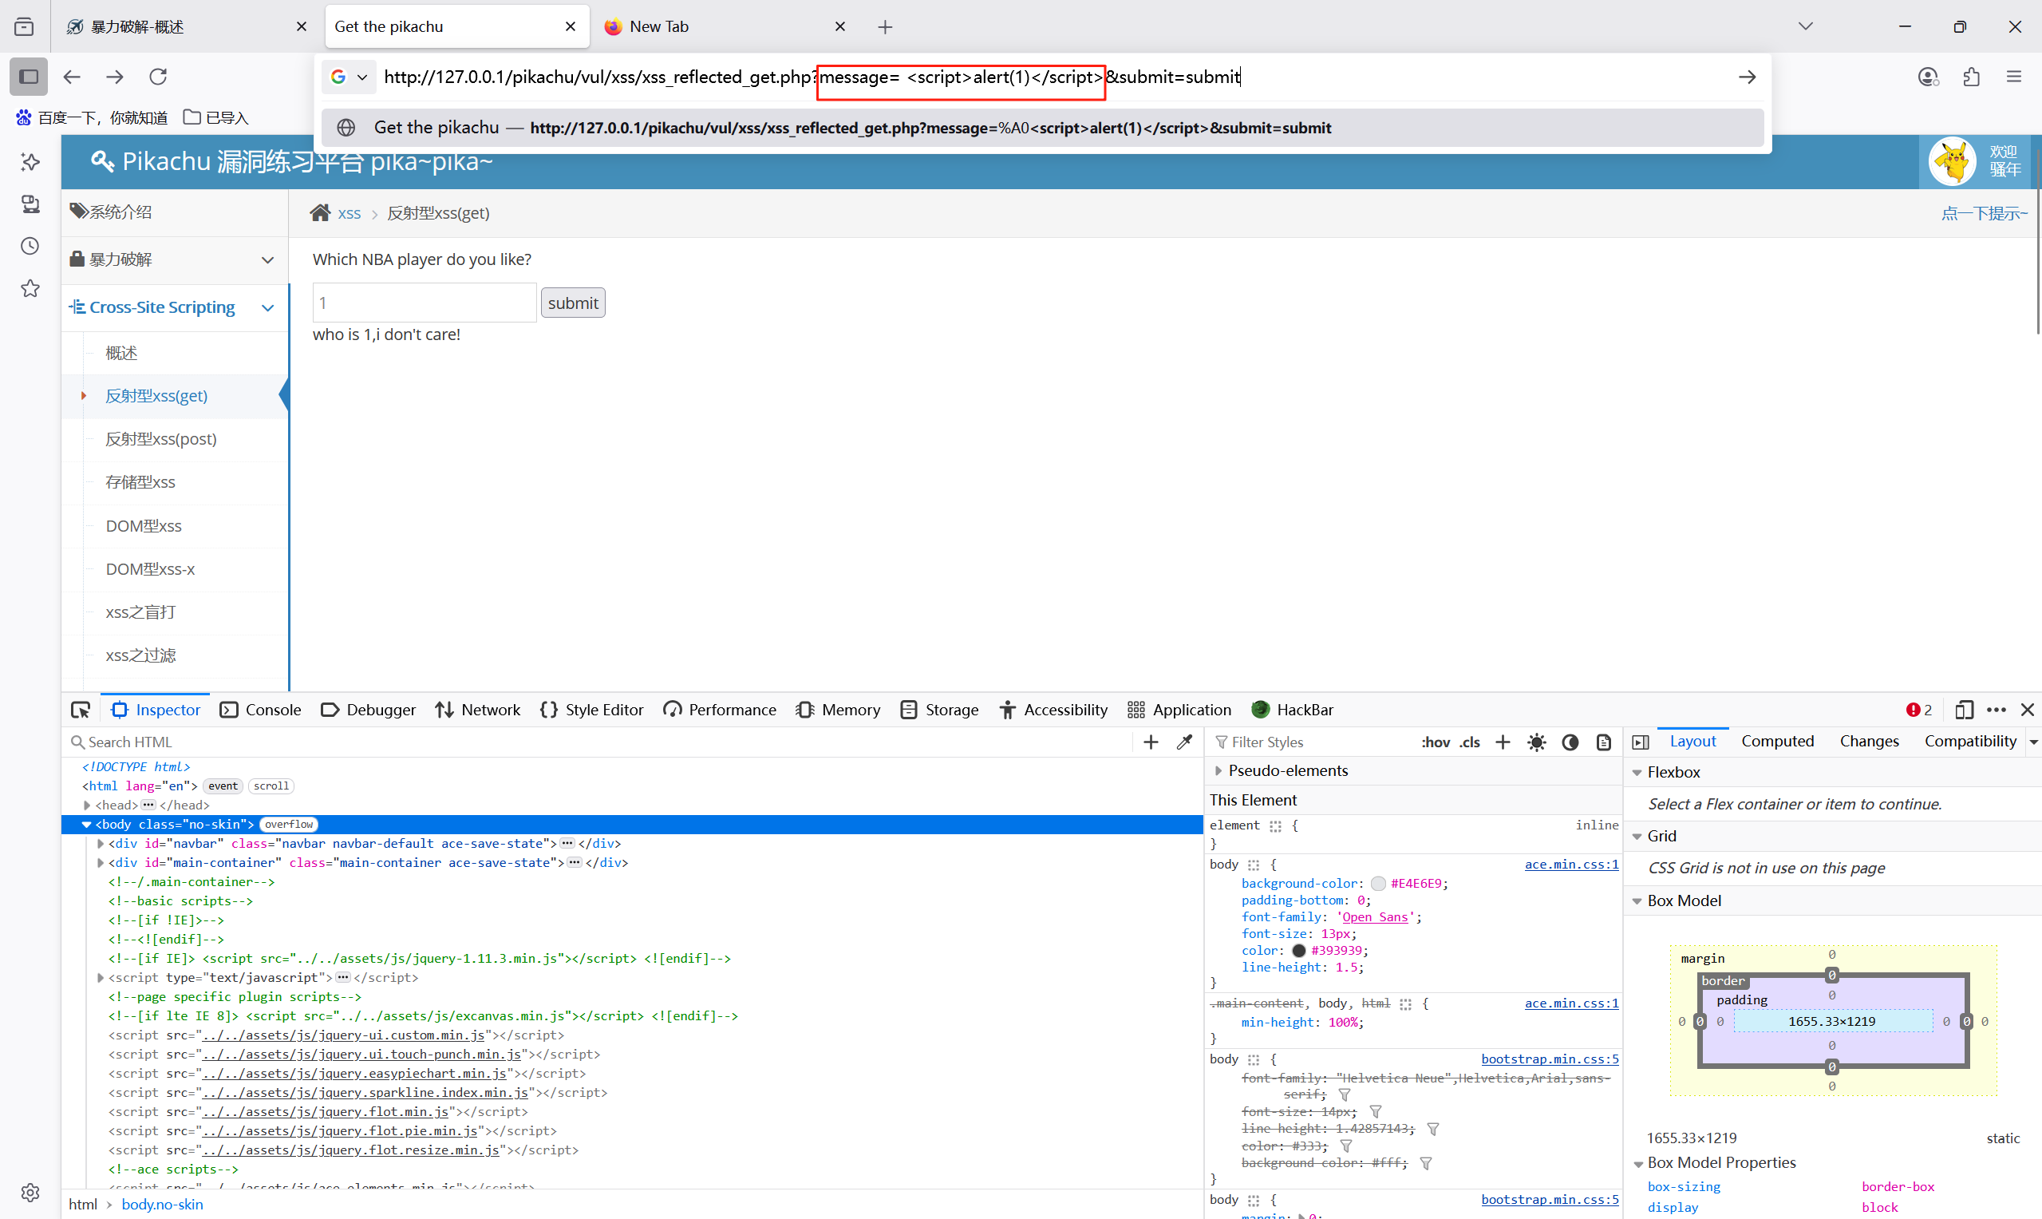Switch to the Network tab
Image resolution: width=2042 pixels, height=1219 pixels.
tap(478, 710)
